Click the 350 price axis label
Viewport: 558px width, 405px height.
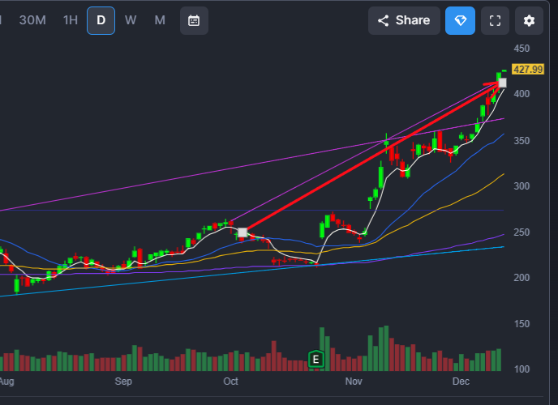click(x=522, y=141)
